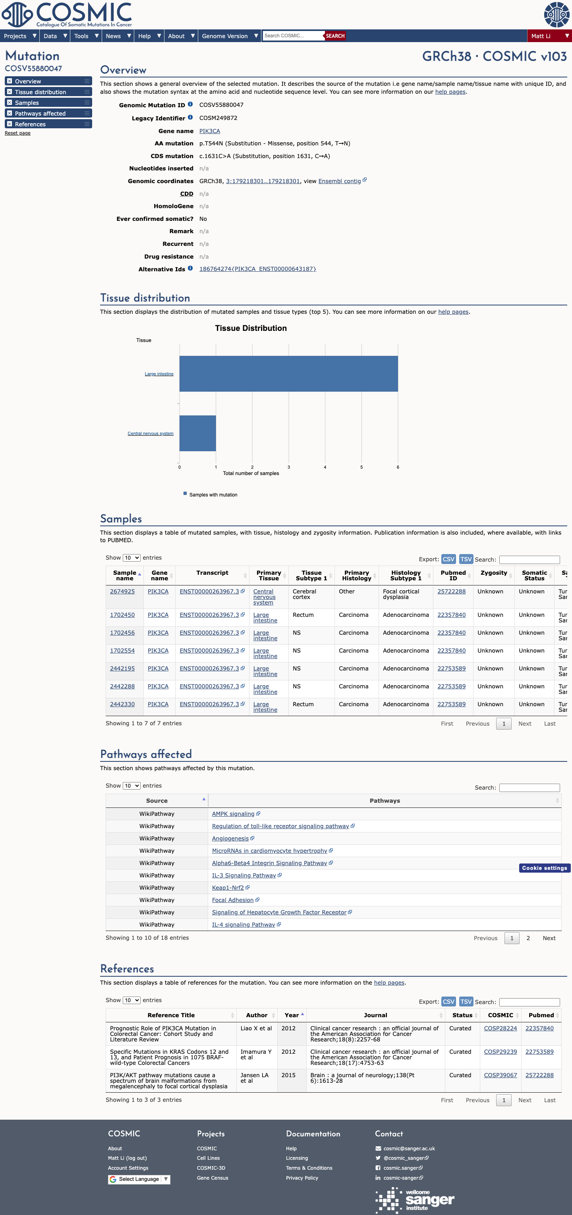The height and width of the screenshot is (1215, 572).
Task: Click the drag handle on the References panel
Action: coord(87,124)
